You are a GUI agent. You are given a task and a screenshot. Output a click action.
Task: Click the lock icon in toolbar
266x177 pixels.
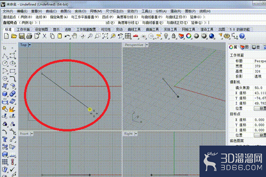173,36
